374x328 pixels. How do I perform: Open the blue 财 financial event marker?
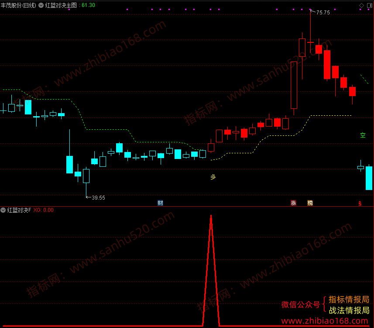pyautogui.click(x=160, y=203)
